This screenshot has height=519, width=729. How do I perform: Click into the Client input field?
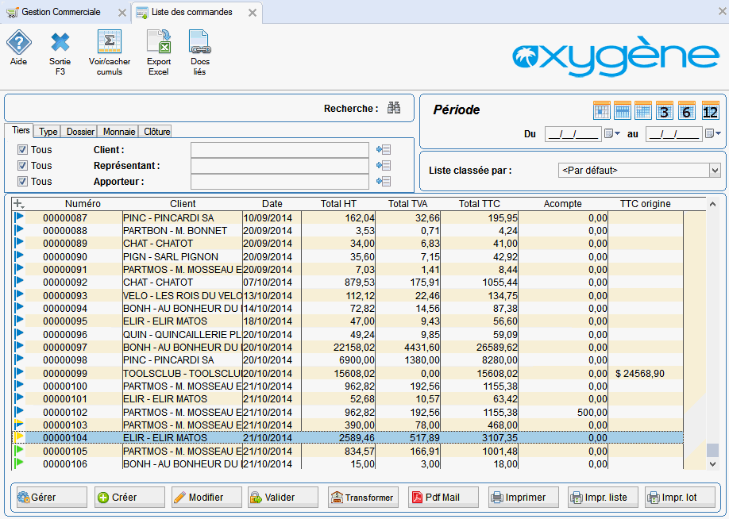click(280, 150)
